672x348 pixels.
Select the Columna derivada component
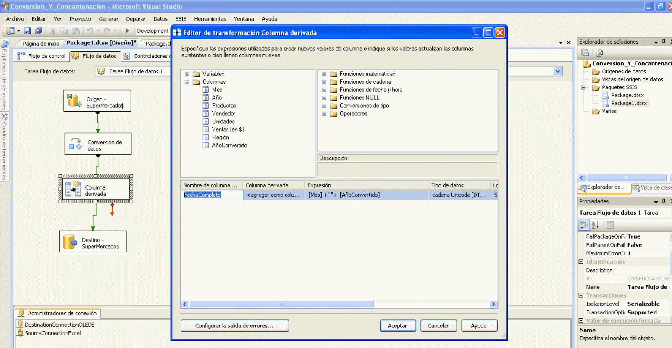pyautogui.click(x=96, y=189)
